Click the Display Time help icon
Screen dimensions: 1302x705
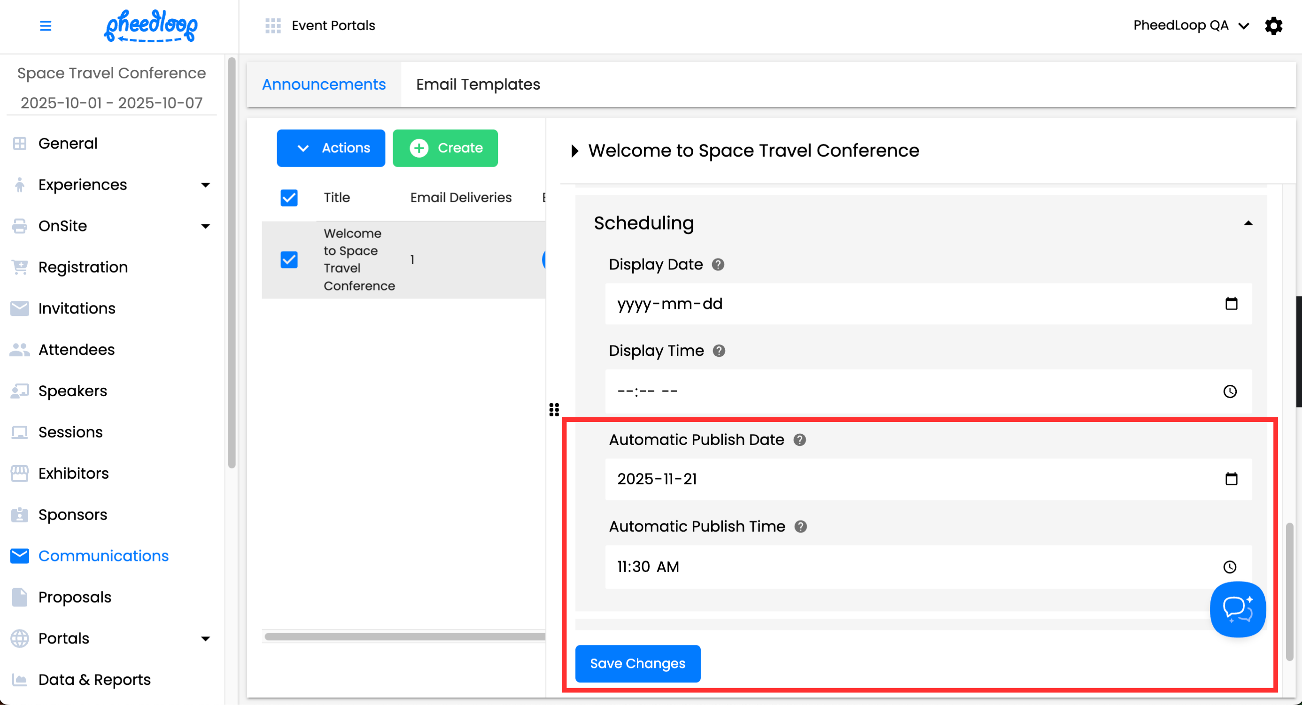[719, 351]
